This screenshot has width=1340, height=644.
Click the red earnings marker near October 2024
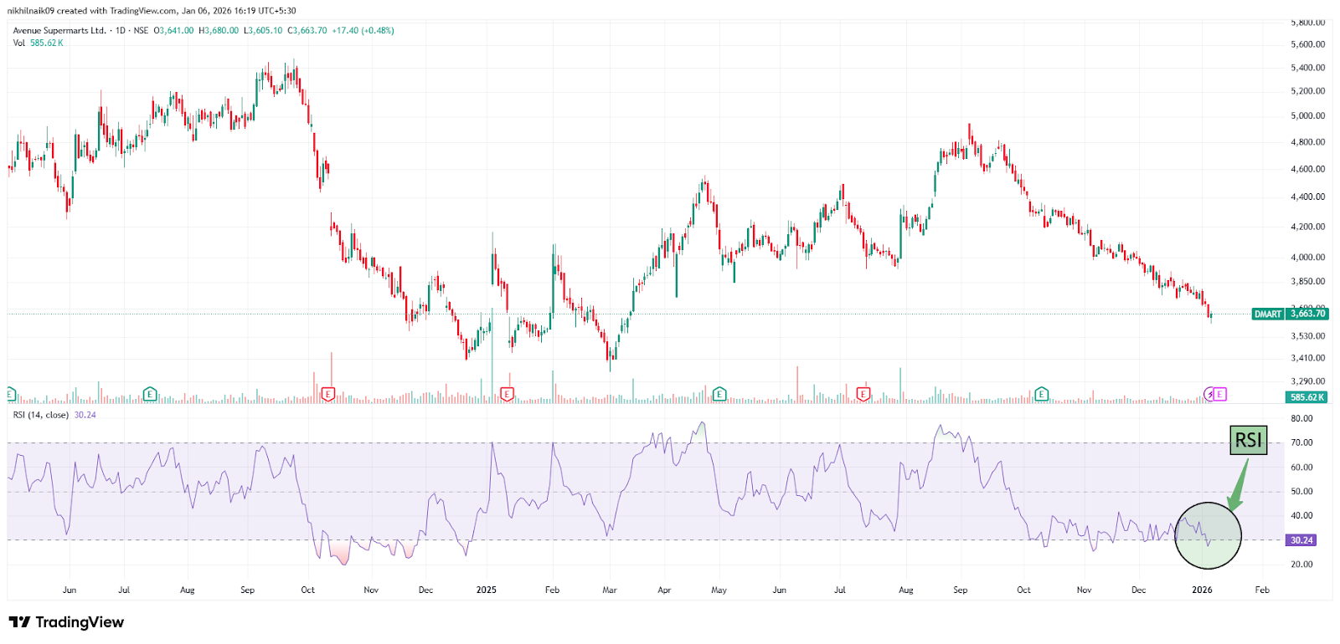tap(328, 394)
